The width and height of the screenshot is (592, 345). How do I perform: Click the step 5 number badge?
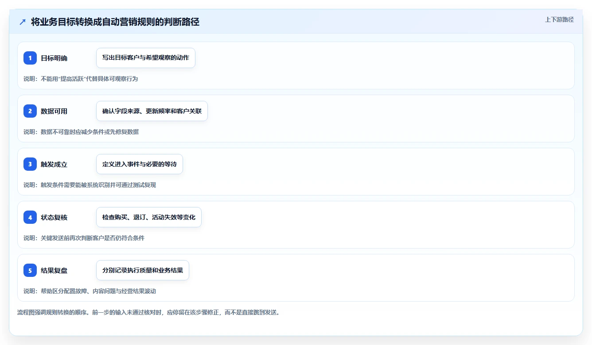coord(30,270)
